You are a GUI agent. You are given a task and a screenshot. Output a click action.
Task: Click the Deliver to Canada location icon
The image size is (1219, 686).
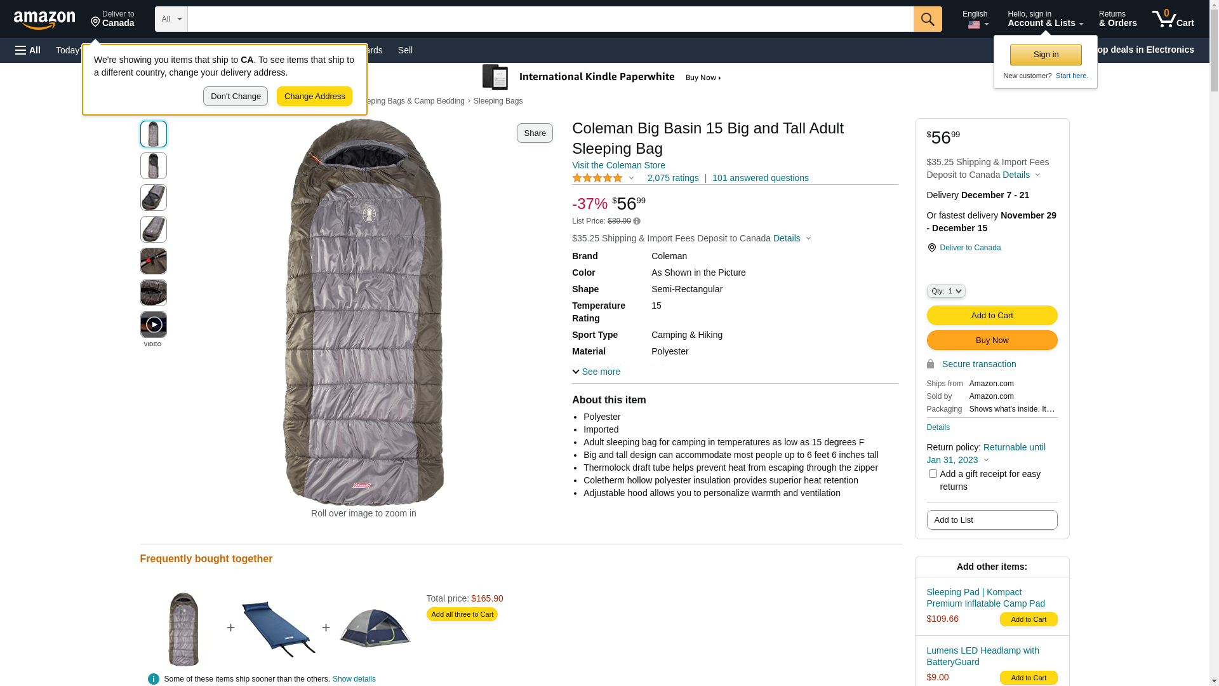coord(931,248)
